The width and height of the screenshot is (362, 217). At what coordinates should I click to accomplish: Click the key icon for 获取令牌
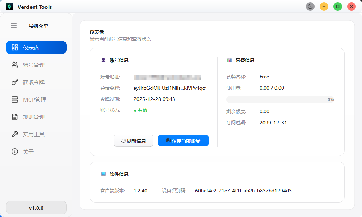point(15,82)
